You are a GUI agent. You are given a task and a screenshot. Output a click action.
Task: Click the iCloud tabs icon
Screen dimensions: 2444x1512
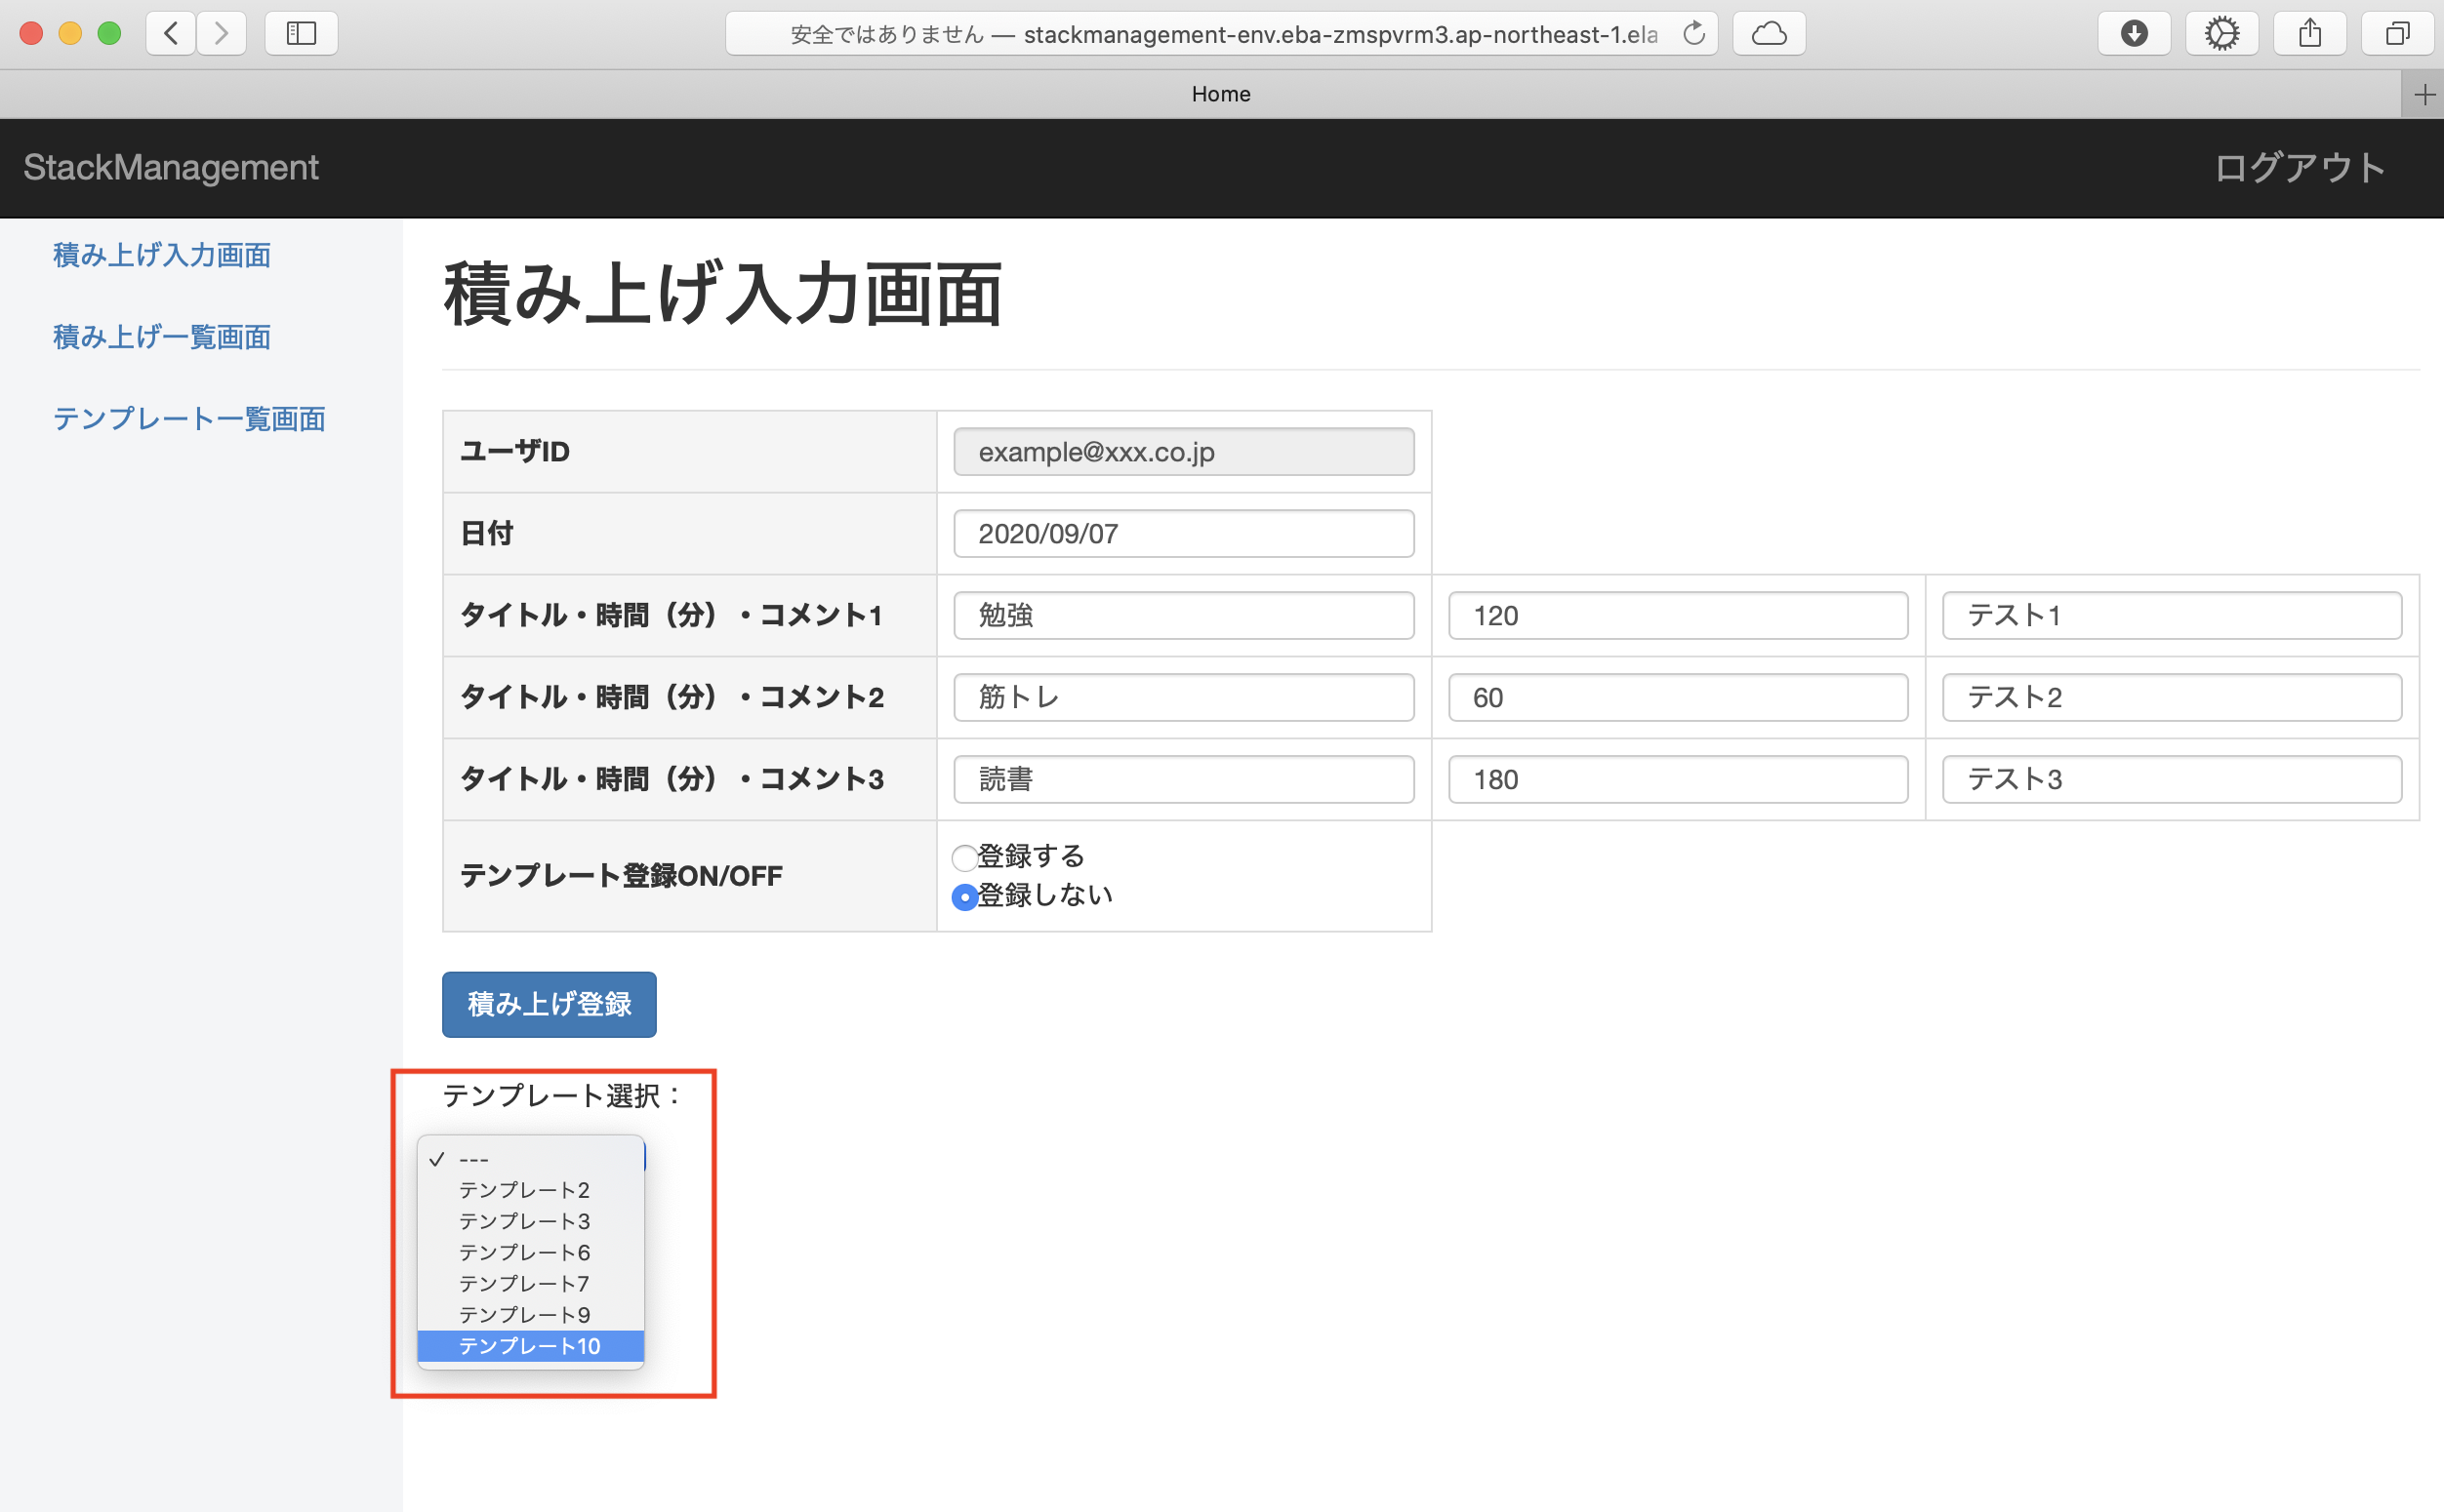click(1768, 33)
